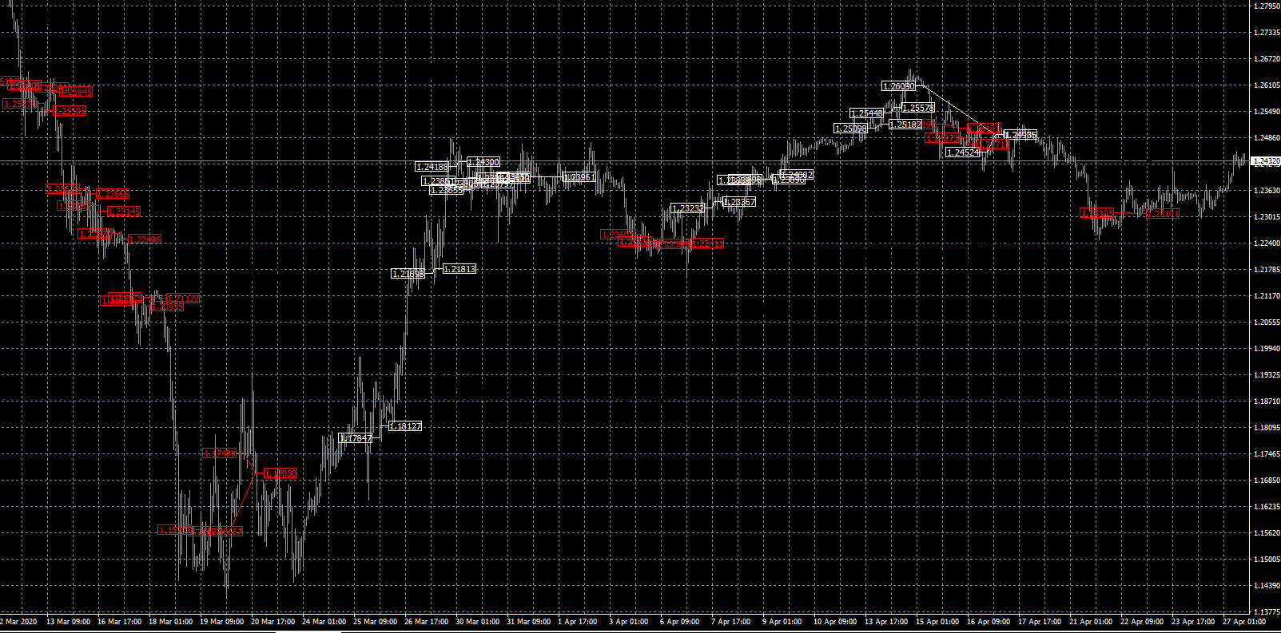Click 1.14390 on the price scale
This screenshot has width=1281, height=633.
point(1267,586)
